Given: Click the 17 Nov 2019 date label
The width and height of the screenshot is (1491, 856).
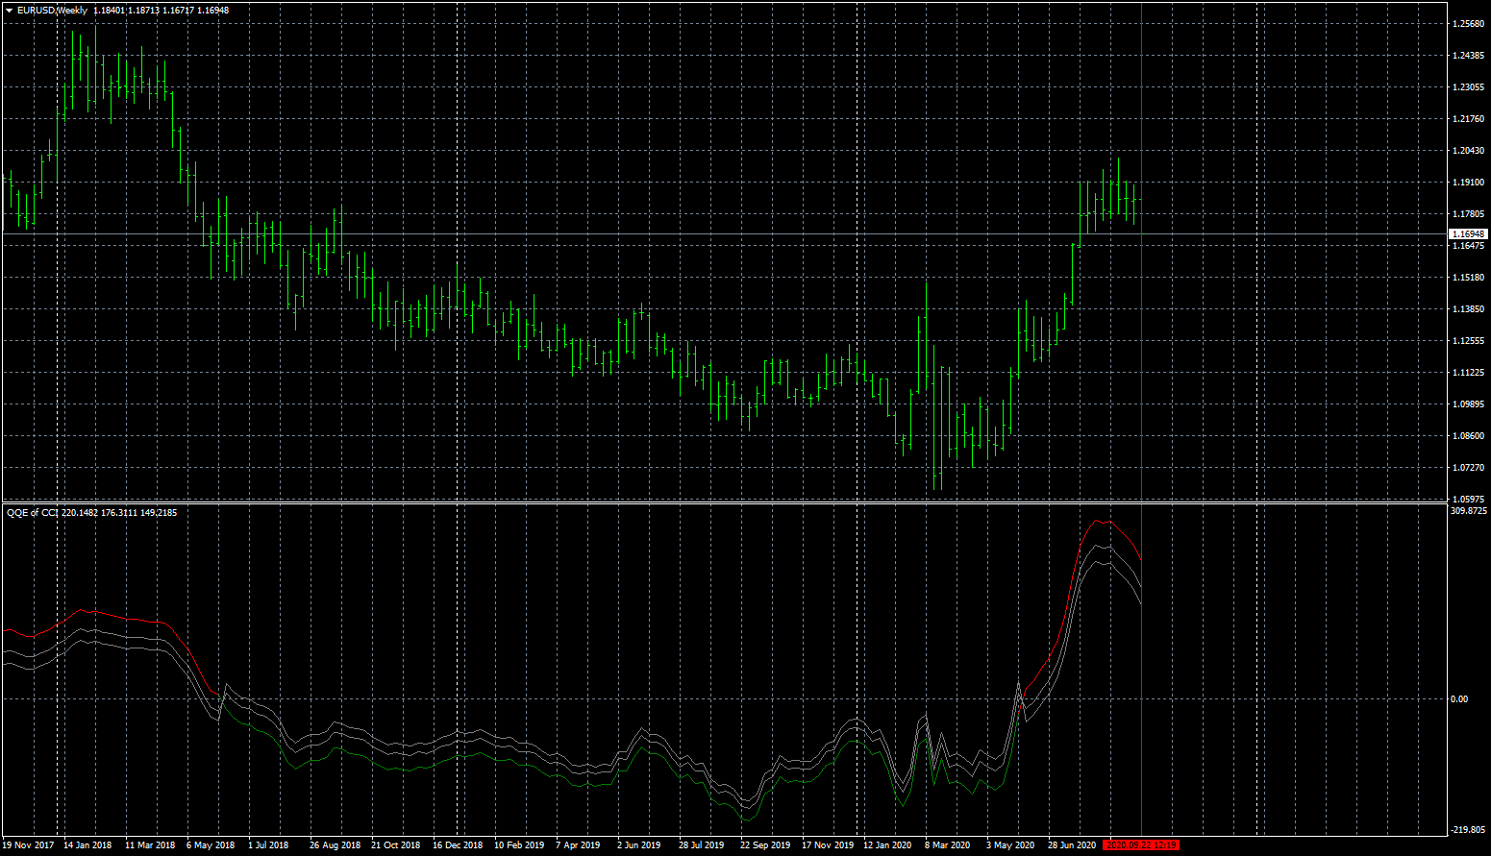Looking at the screenshot, I should [828, 845].
